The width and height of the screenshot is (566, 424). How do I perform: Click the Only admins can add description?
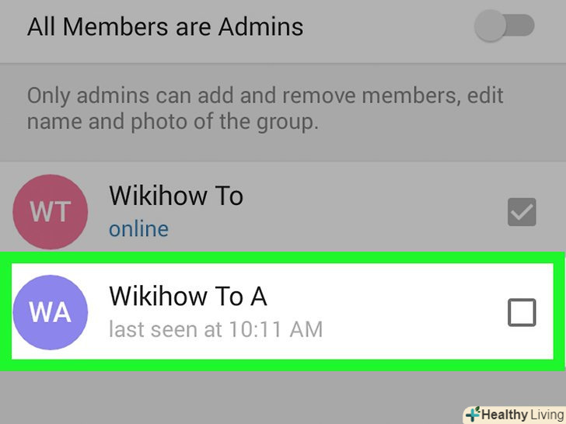pyautogui.click(x=265, y=109)
